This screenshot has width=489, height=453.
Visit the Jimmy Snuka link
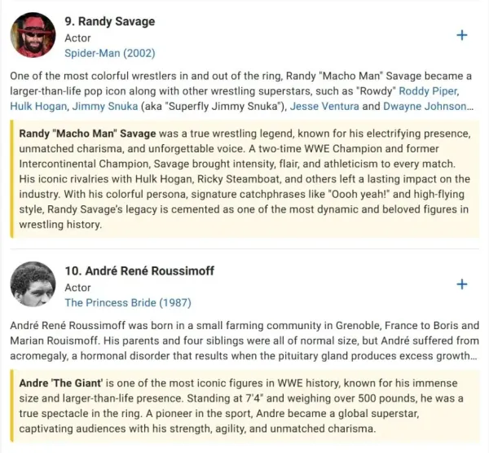(105, 106)
